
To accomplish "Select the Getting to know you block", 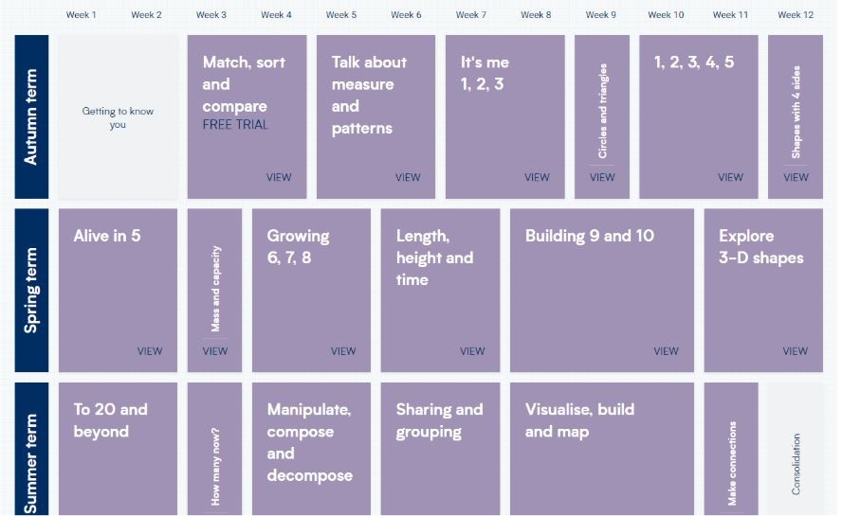I will click(119, 117).
